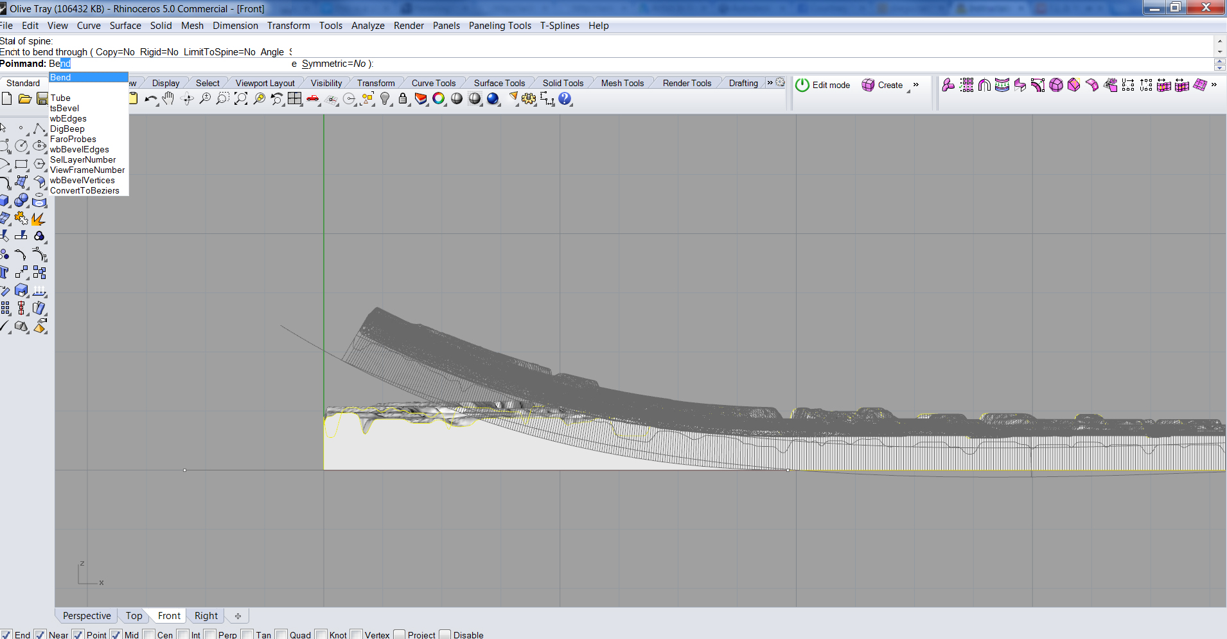Image resolution: width=1227 pixels, height=639 pixels.
Task: Click the Symmetric=No command option
Action: 333,64
